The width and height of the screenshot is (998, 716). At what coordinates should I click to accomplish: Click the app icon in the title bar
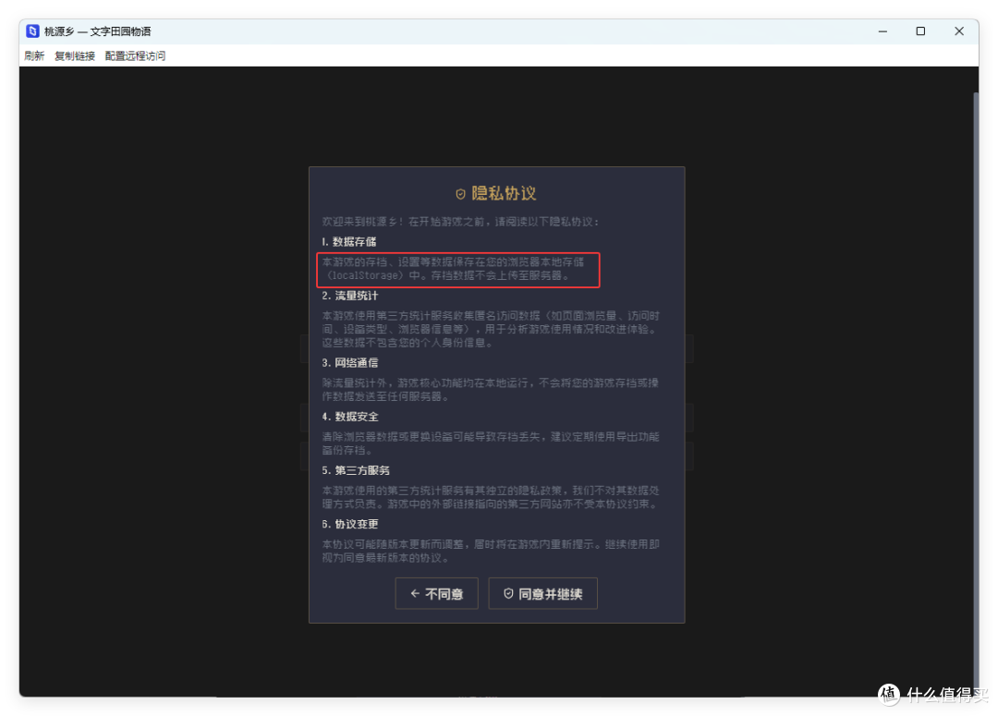pos(32,31)
